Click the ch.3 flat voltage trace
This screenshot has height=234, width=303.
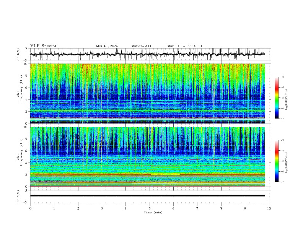click(147, 196)
